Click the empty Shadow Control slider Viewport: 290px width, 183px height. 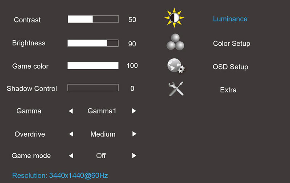(x=93, y=88)
